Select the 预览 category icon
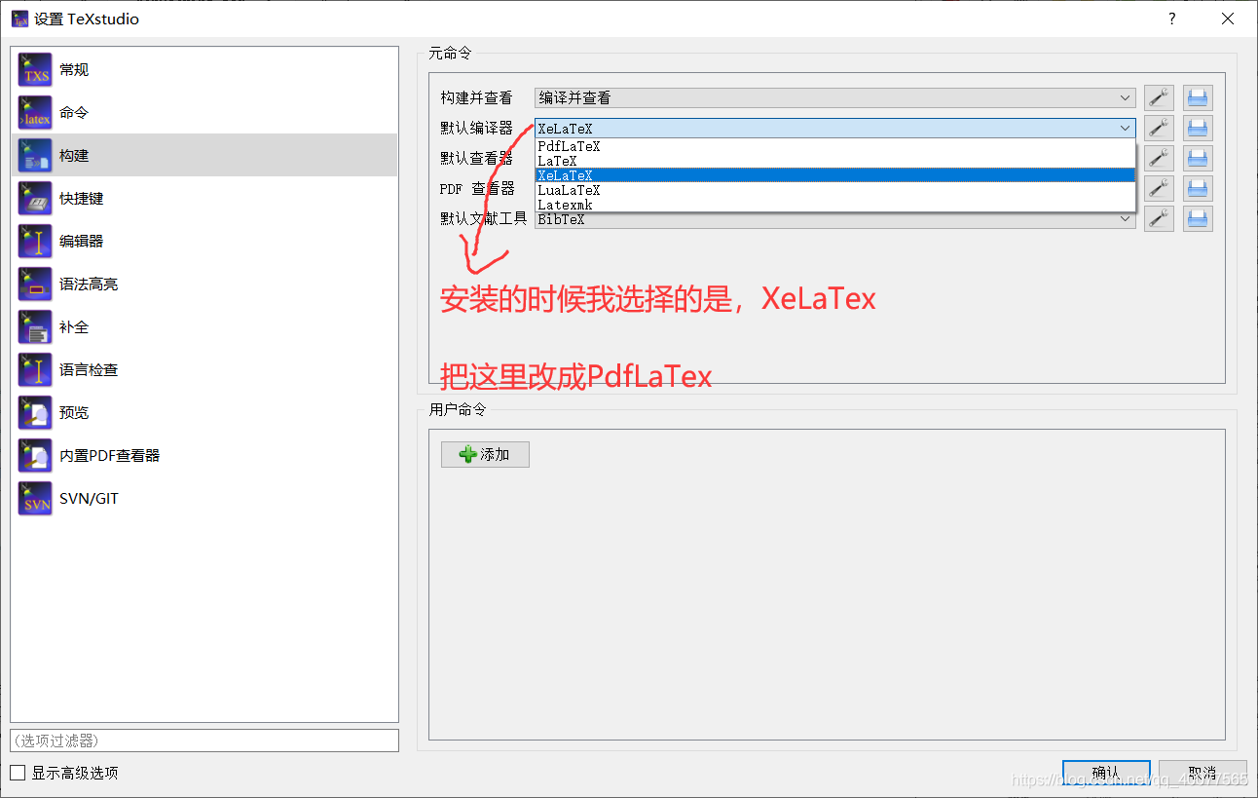This screenshot has width=1258, height=798. coord(35,413)
